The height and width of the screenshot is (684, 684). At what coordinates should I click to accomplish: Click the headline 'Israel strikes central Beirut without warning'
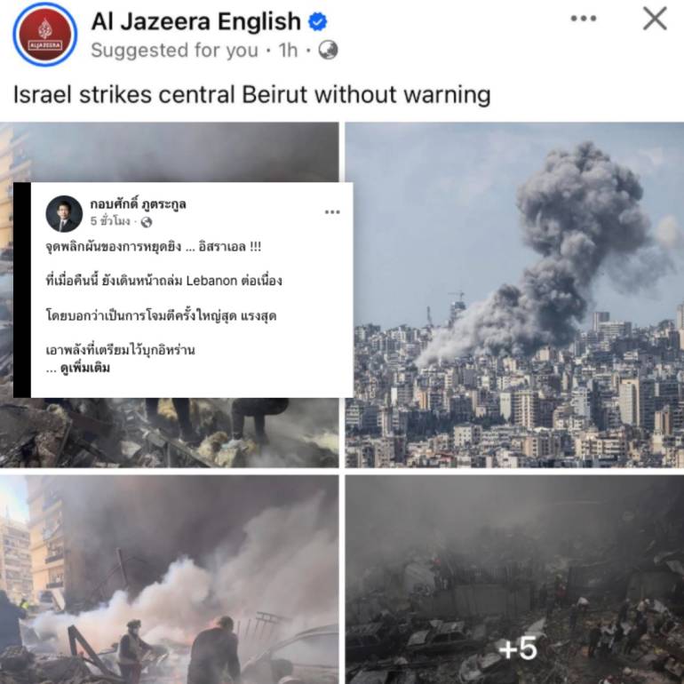tap(251, 95)
